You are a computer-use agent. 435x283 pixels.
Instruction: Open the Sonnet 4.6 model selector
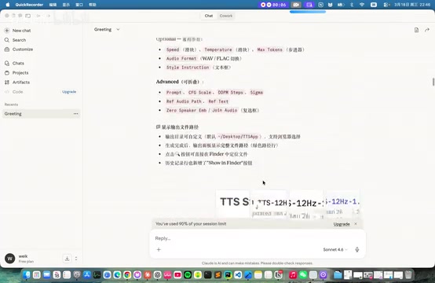tap(334, 249)
